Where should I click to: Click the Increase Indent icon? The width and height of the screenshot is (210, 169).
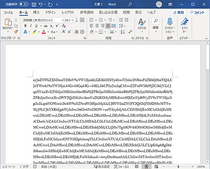coord(126,20)
